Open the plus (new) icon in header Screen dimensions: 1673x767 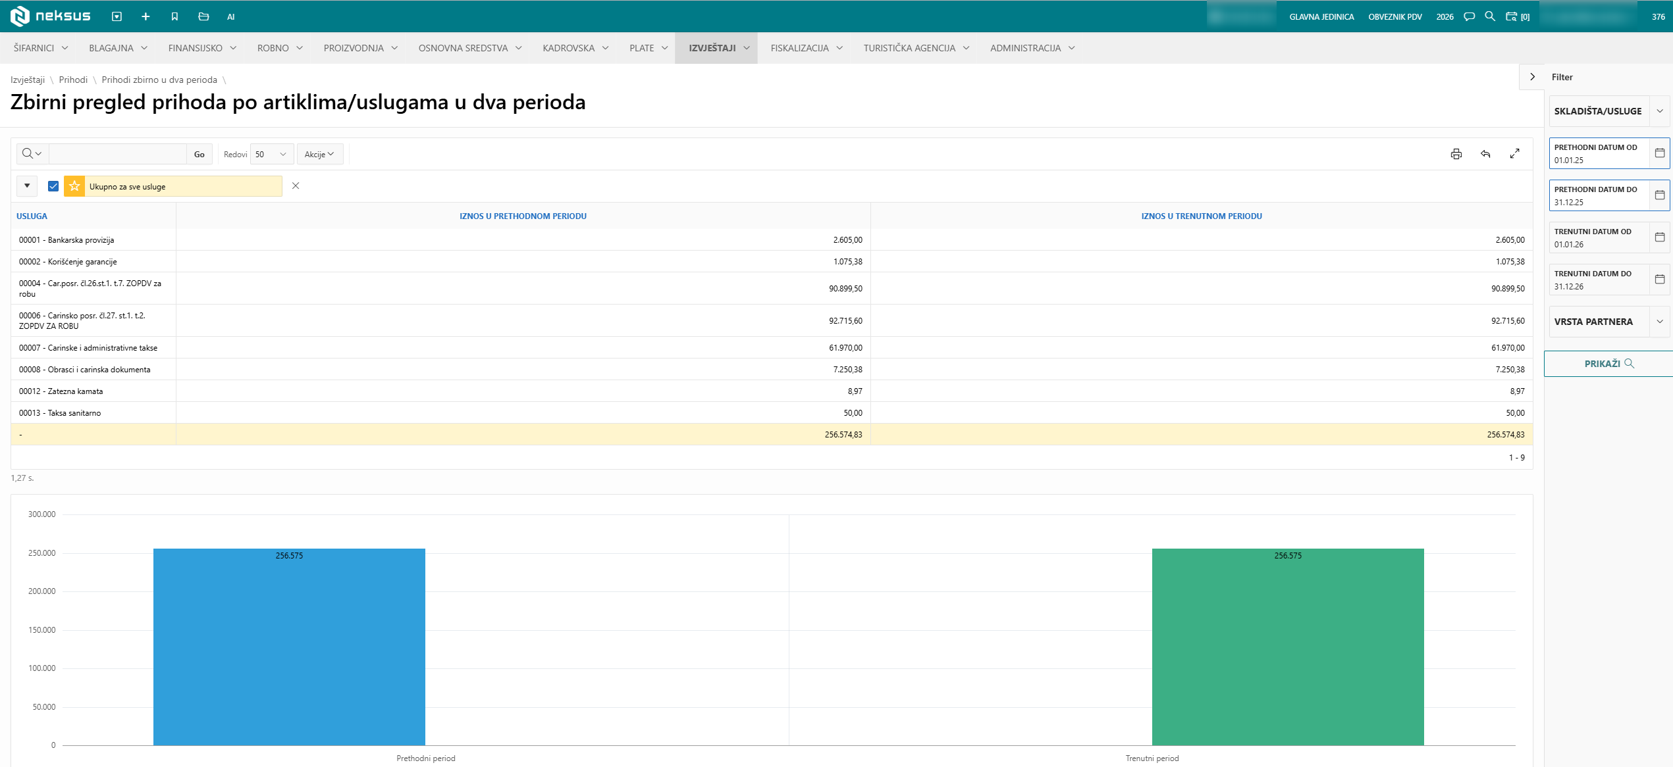pyautogui.click(x=146, y=16)
